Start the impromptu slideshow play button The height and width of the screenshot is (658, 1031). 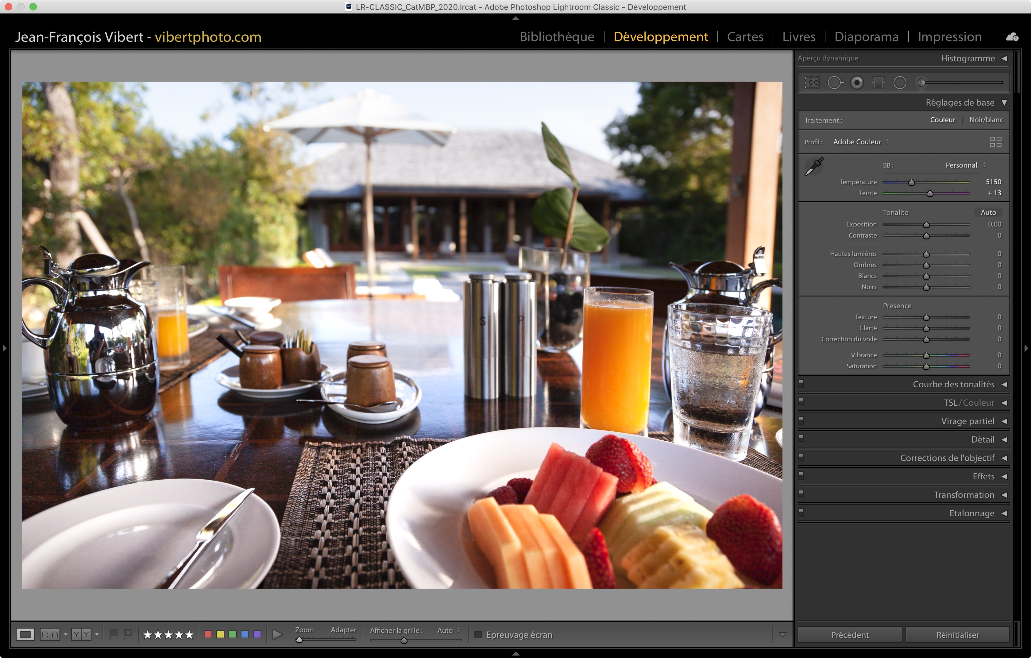click(x=277, y=634)
